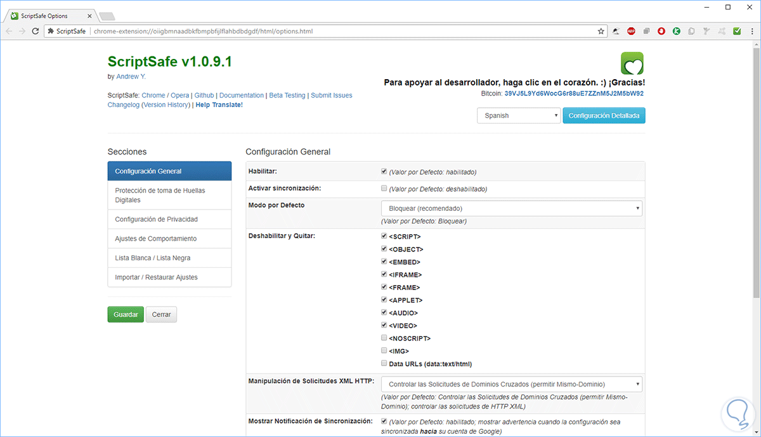Click the green checkmark ScriptSafe toolbar icon
The height and width of the screenshot is (437, 761).
pyautogui.click(x=737, y=31)
